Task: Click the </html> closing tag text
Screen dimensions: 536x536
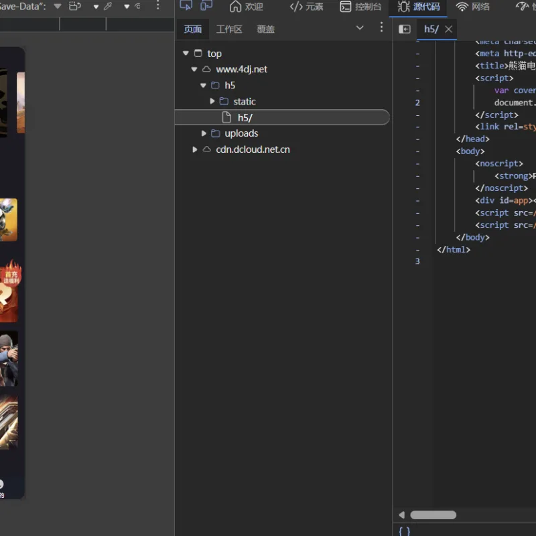Action: click(454, 250)
